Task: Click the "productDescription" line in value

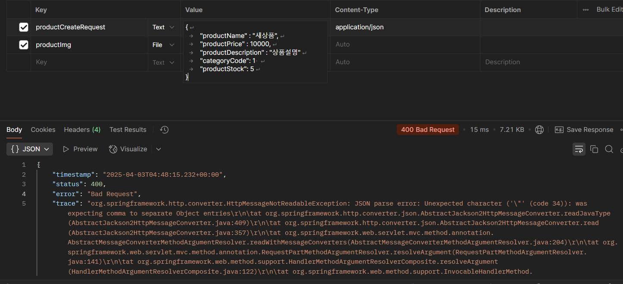Action: [x=250, y=53]
